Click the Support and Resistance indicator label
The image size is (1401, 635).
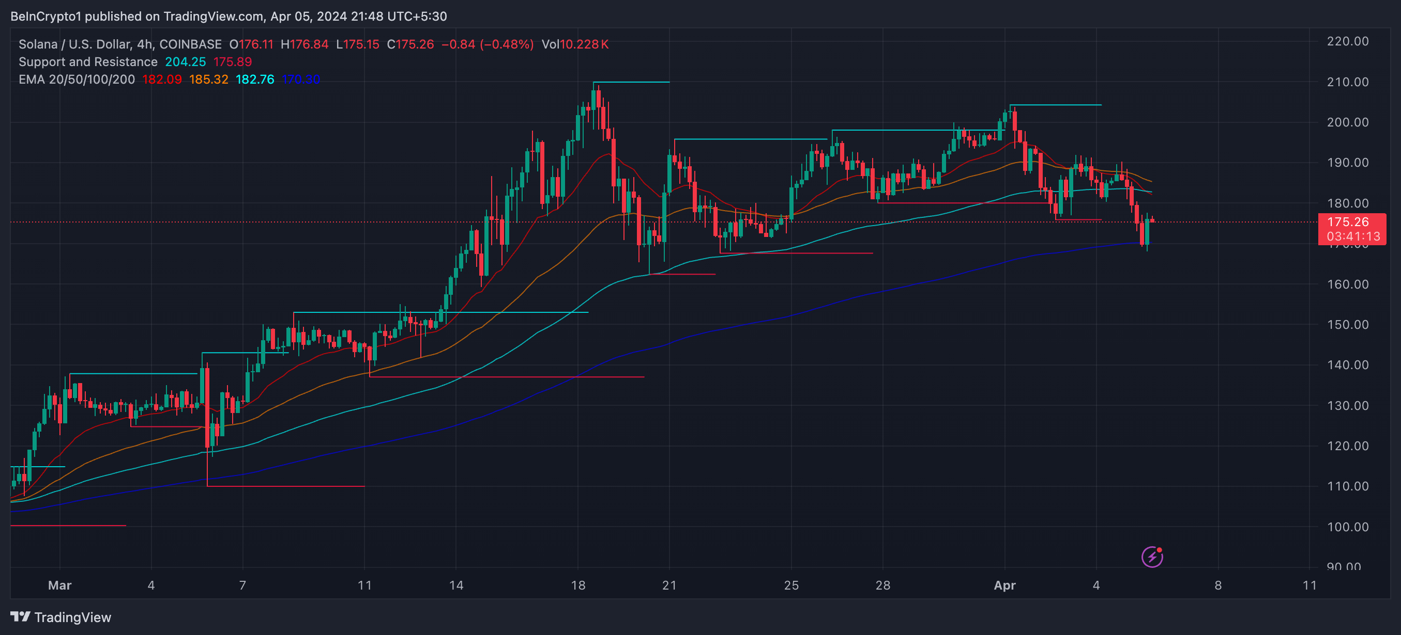click(x=87, y=62)
